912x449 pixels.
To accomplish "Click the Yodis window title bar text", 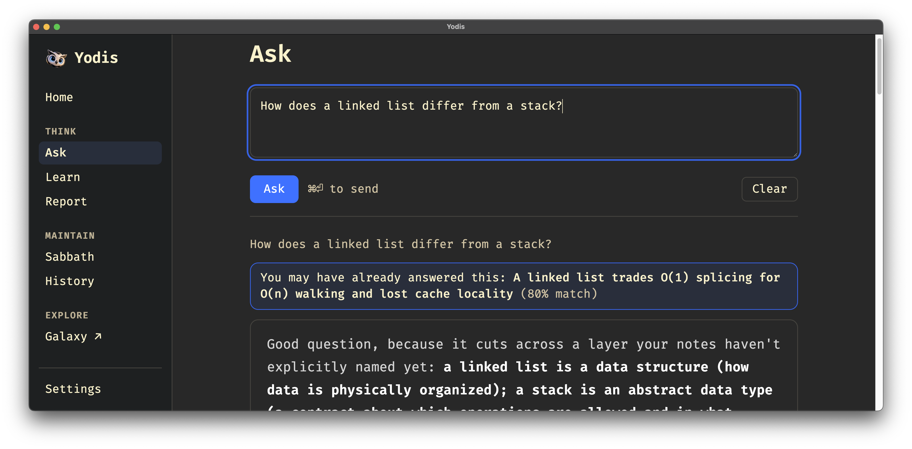I will [456, 27].
